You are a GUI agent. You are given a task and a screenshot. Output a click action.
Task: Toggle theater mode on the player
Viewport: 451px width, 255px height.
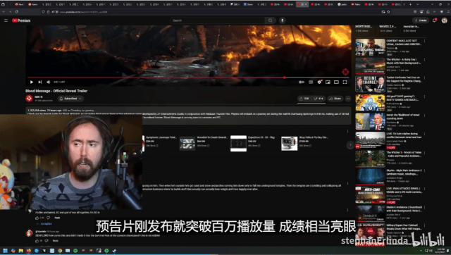click(336, 82)
